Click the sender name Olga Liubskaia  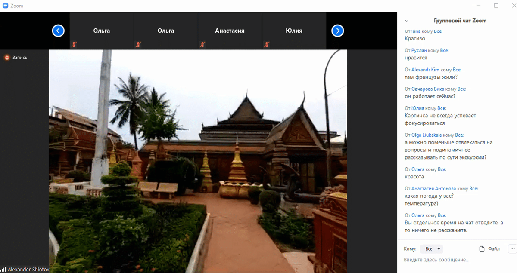[427, 135]
